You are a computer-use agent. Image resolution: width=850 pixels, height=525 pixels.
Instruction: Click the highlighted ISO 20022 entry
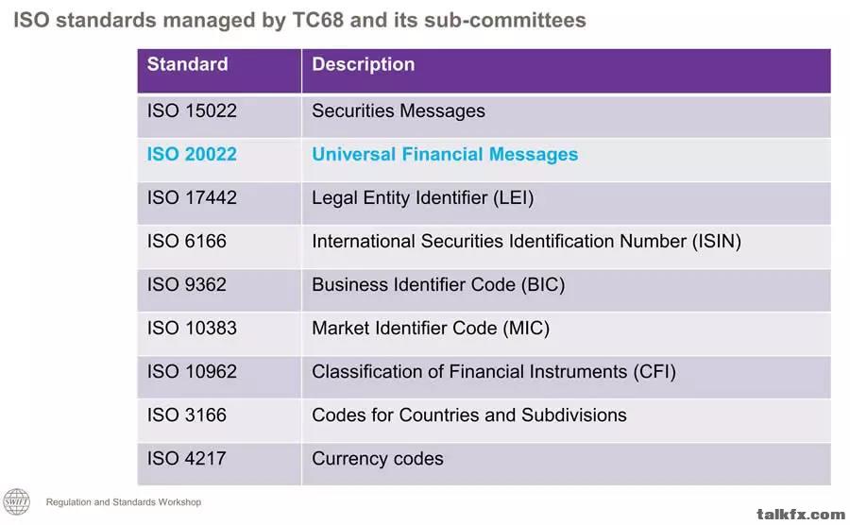tap(192, 155)
